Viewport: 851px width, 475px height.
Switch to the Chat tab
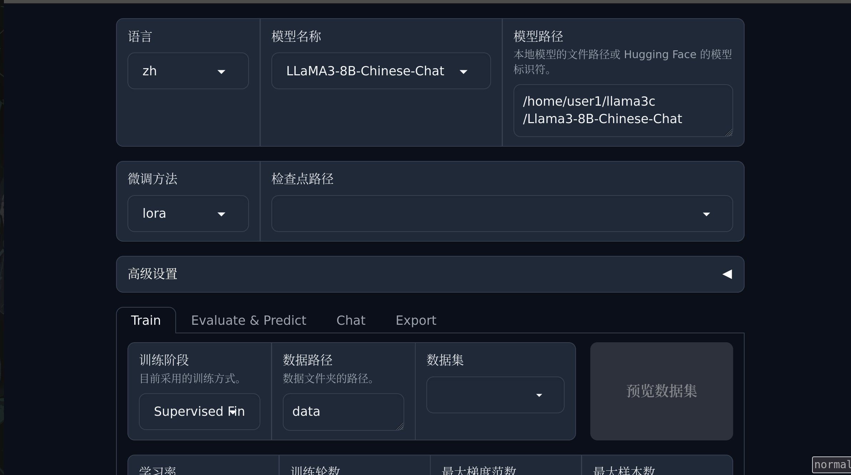(x=351, y=320)
